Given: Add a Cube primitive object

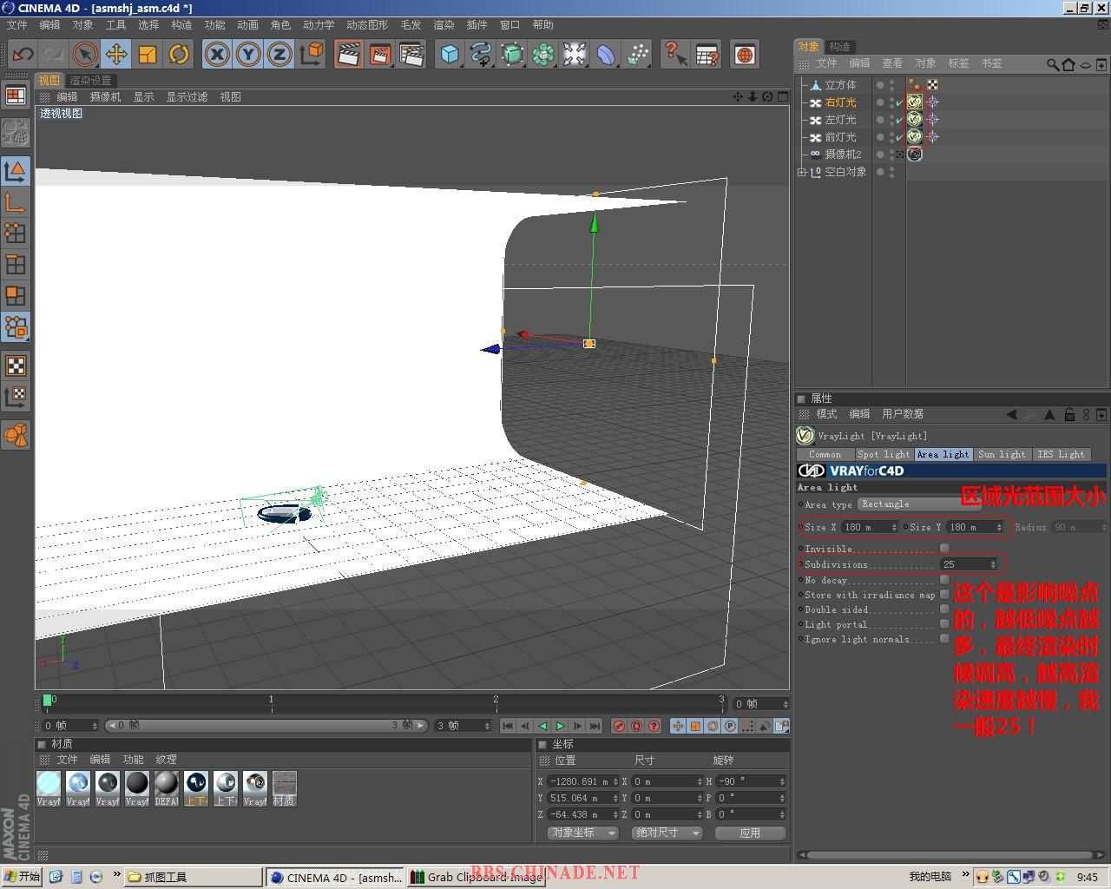Looking at the screenshot, I should [x=450, y=55].
